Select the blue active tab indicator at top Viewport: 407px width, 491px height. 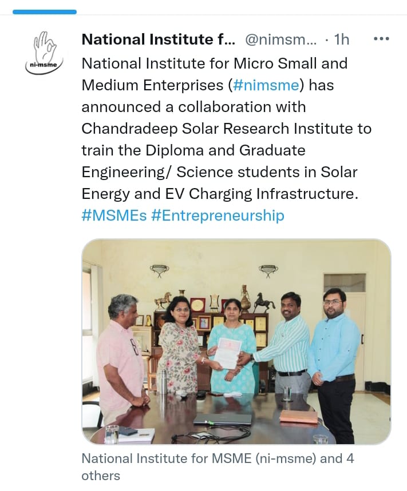pos(45,12)
